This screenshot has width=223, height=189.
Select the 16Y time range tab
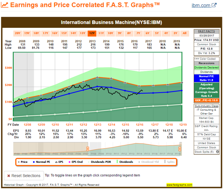click(x=55, y=33)
